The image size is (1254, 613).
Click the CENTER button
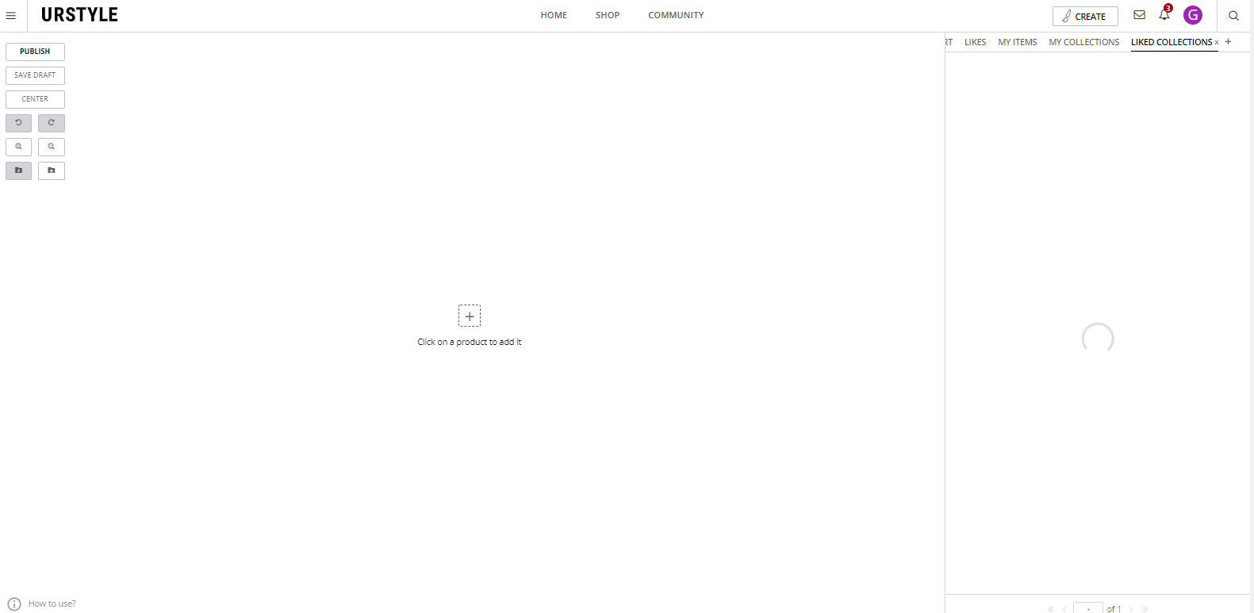(35, 99)
